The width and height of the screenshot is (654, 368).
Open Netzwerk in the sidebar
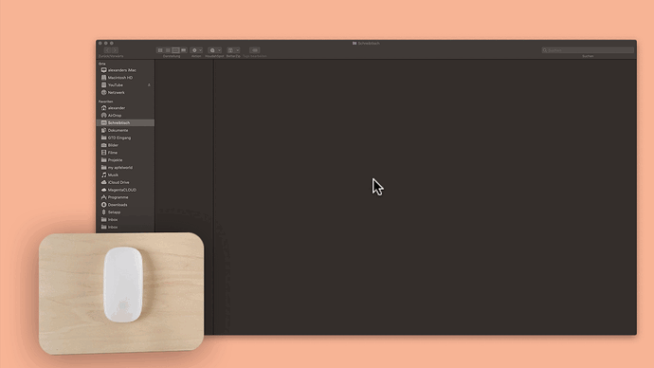[x=125, y=93]
